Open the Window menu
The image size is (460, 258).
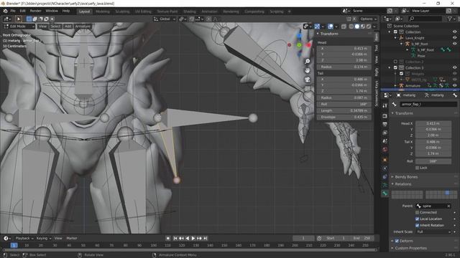pyautogui.click(x=52, y=11)
